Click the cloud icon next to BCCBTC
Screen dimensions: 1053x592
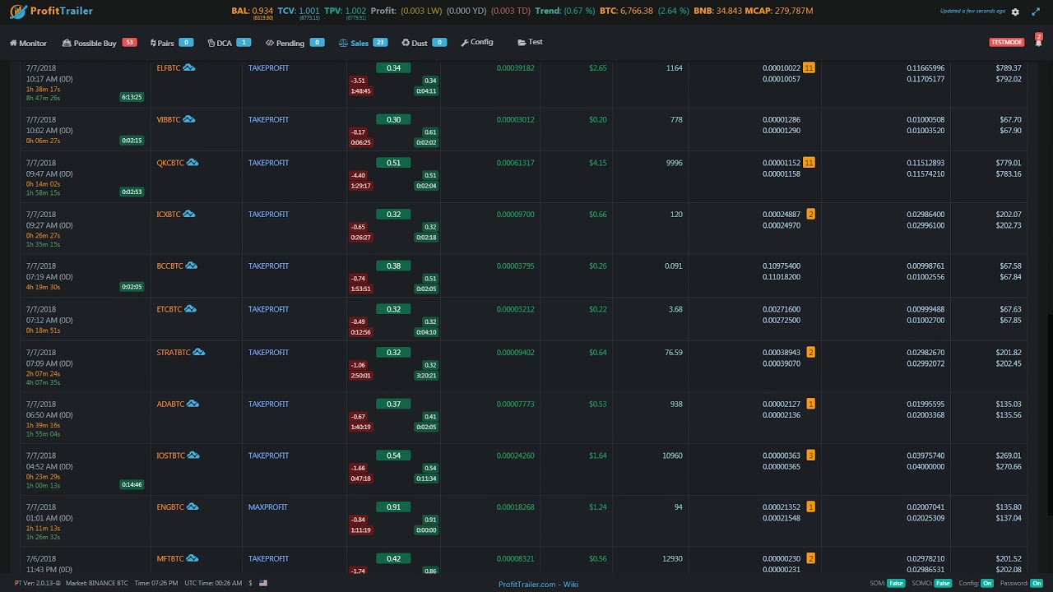coord(191,266)
